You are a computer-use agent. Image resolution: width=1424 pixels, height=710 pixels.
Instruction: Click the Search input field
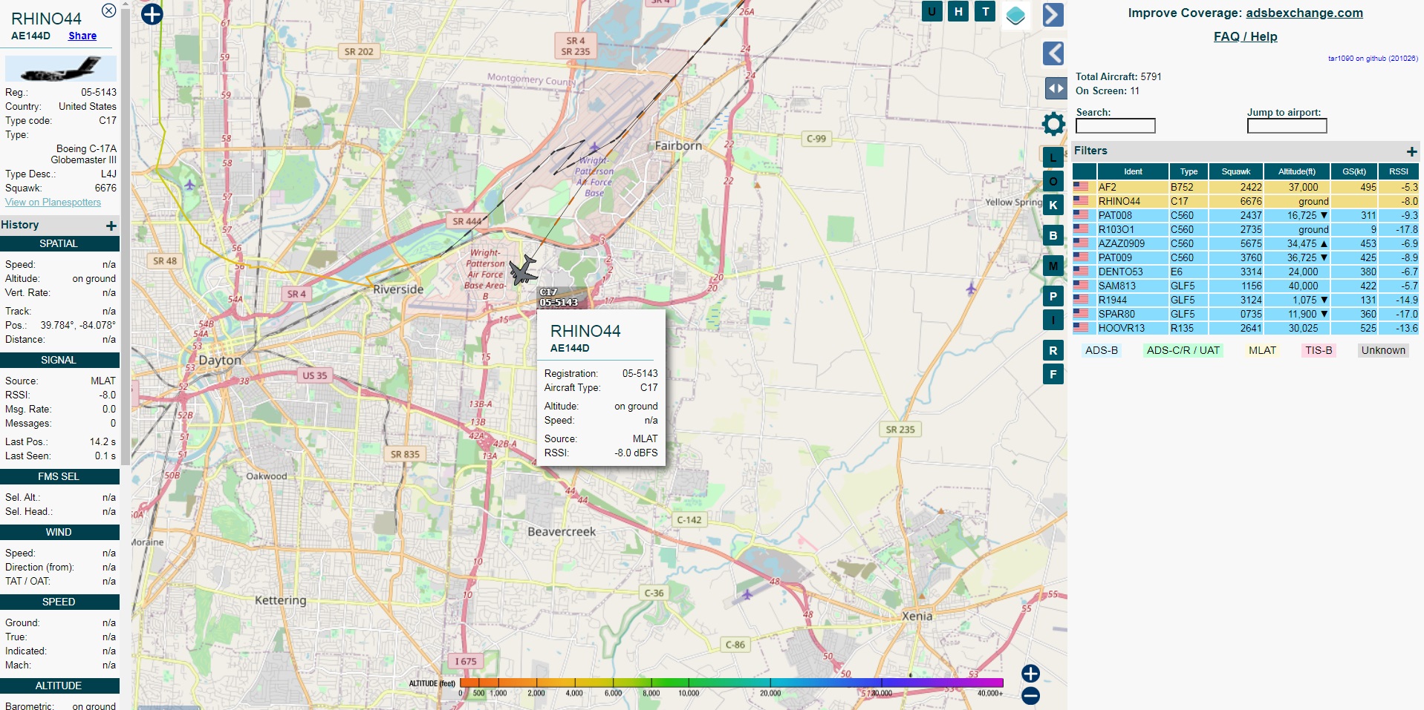point(1116,126)
